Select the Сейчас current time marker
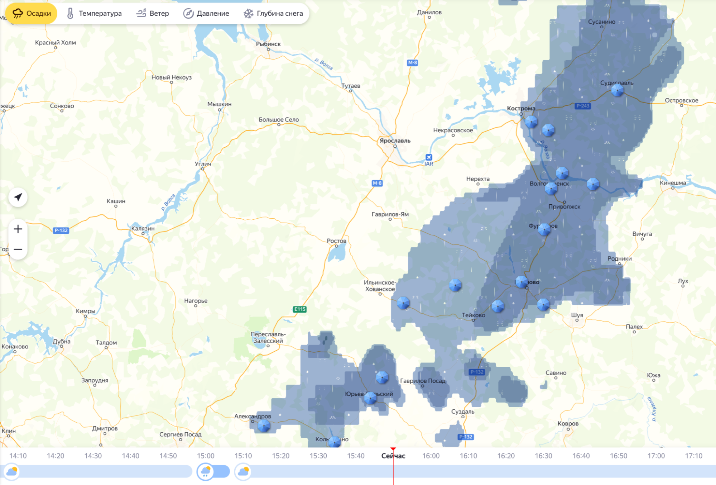Screen dimensions: 716x485 pos(393,456)
